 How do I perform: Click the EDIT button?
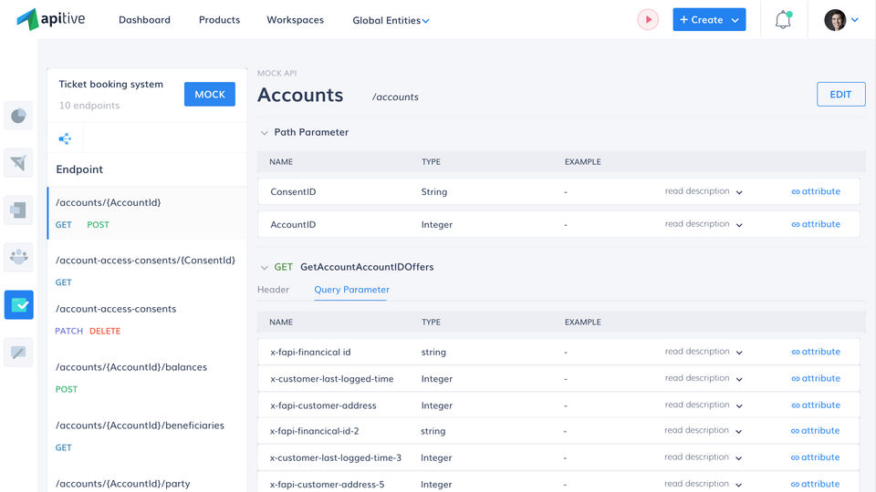(840, 95)
